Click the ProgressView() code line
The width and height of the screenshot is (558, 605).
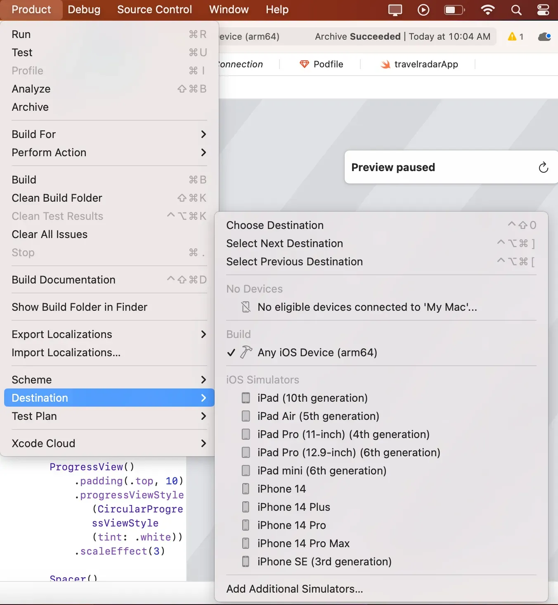(x=92, y=467)
